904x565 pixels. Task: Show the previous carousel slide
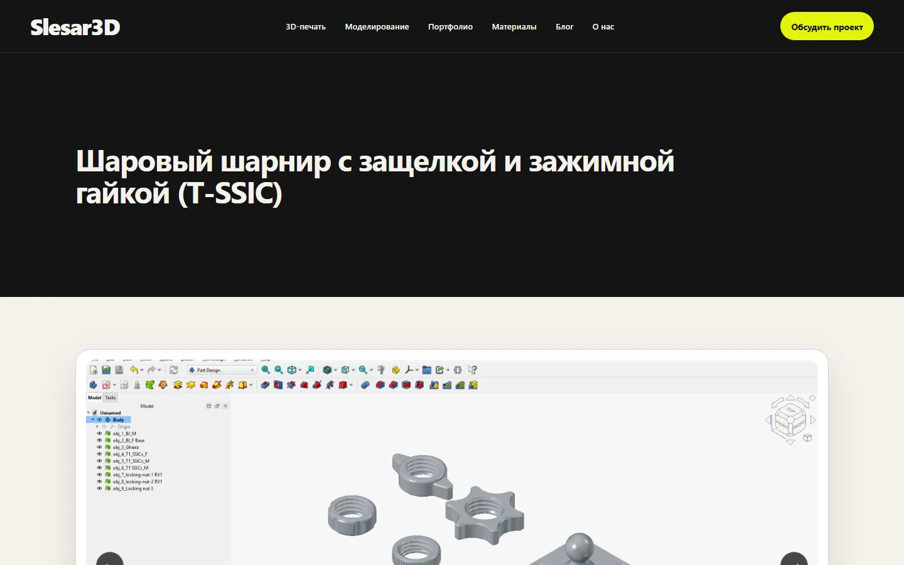[110, 559]
